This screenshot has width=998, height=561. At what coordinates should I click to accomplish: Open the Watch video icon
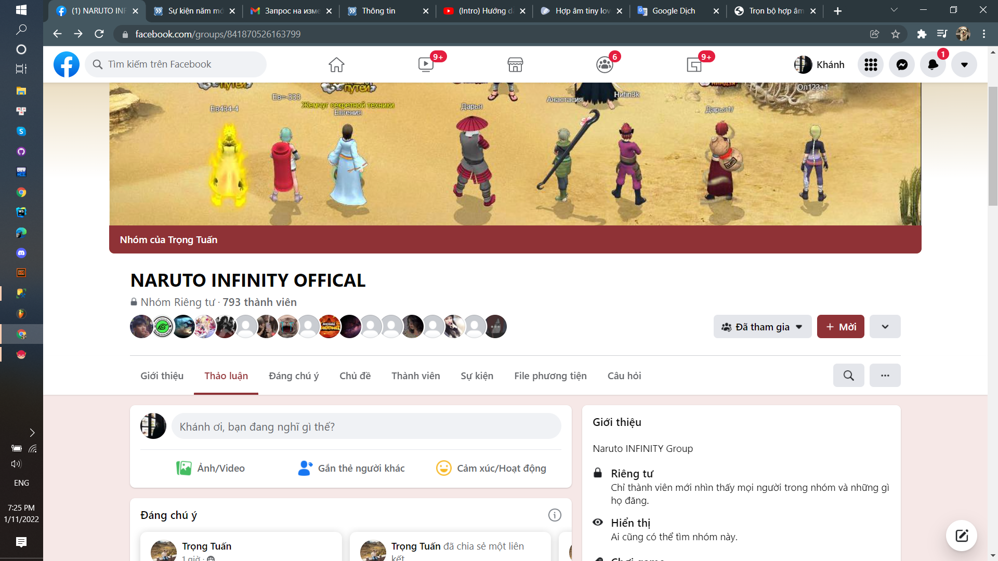pyautogui.click(x=426, y=64)
